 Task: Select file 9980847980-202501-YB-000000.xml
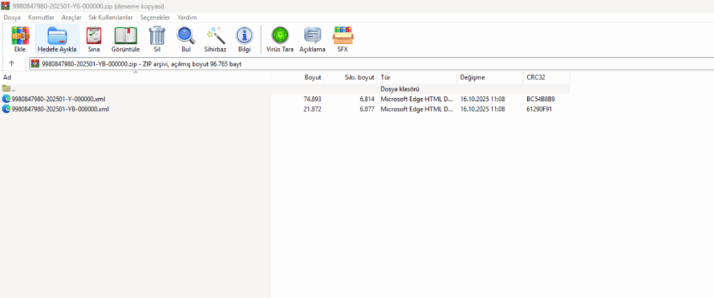[61, 109]
